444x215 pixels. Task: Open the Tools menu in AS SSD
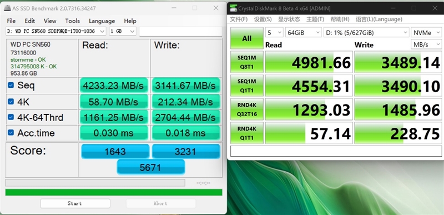click(x=72, y=21)
